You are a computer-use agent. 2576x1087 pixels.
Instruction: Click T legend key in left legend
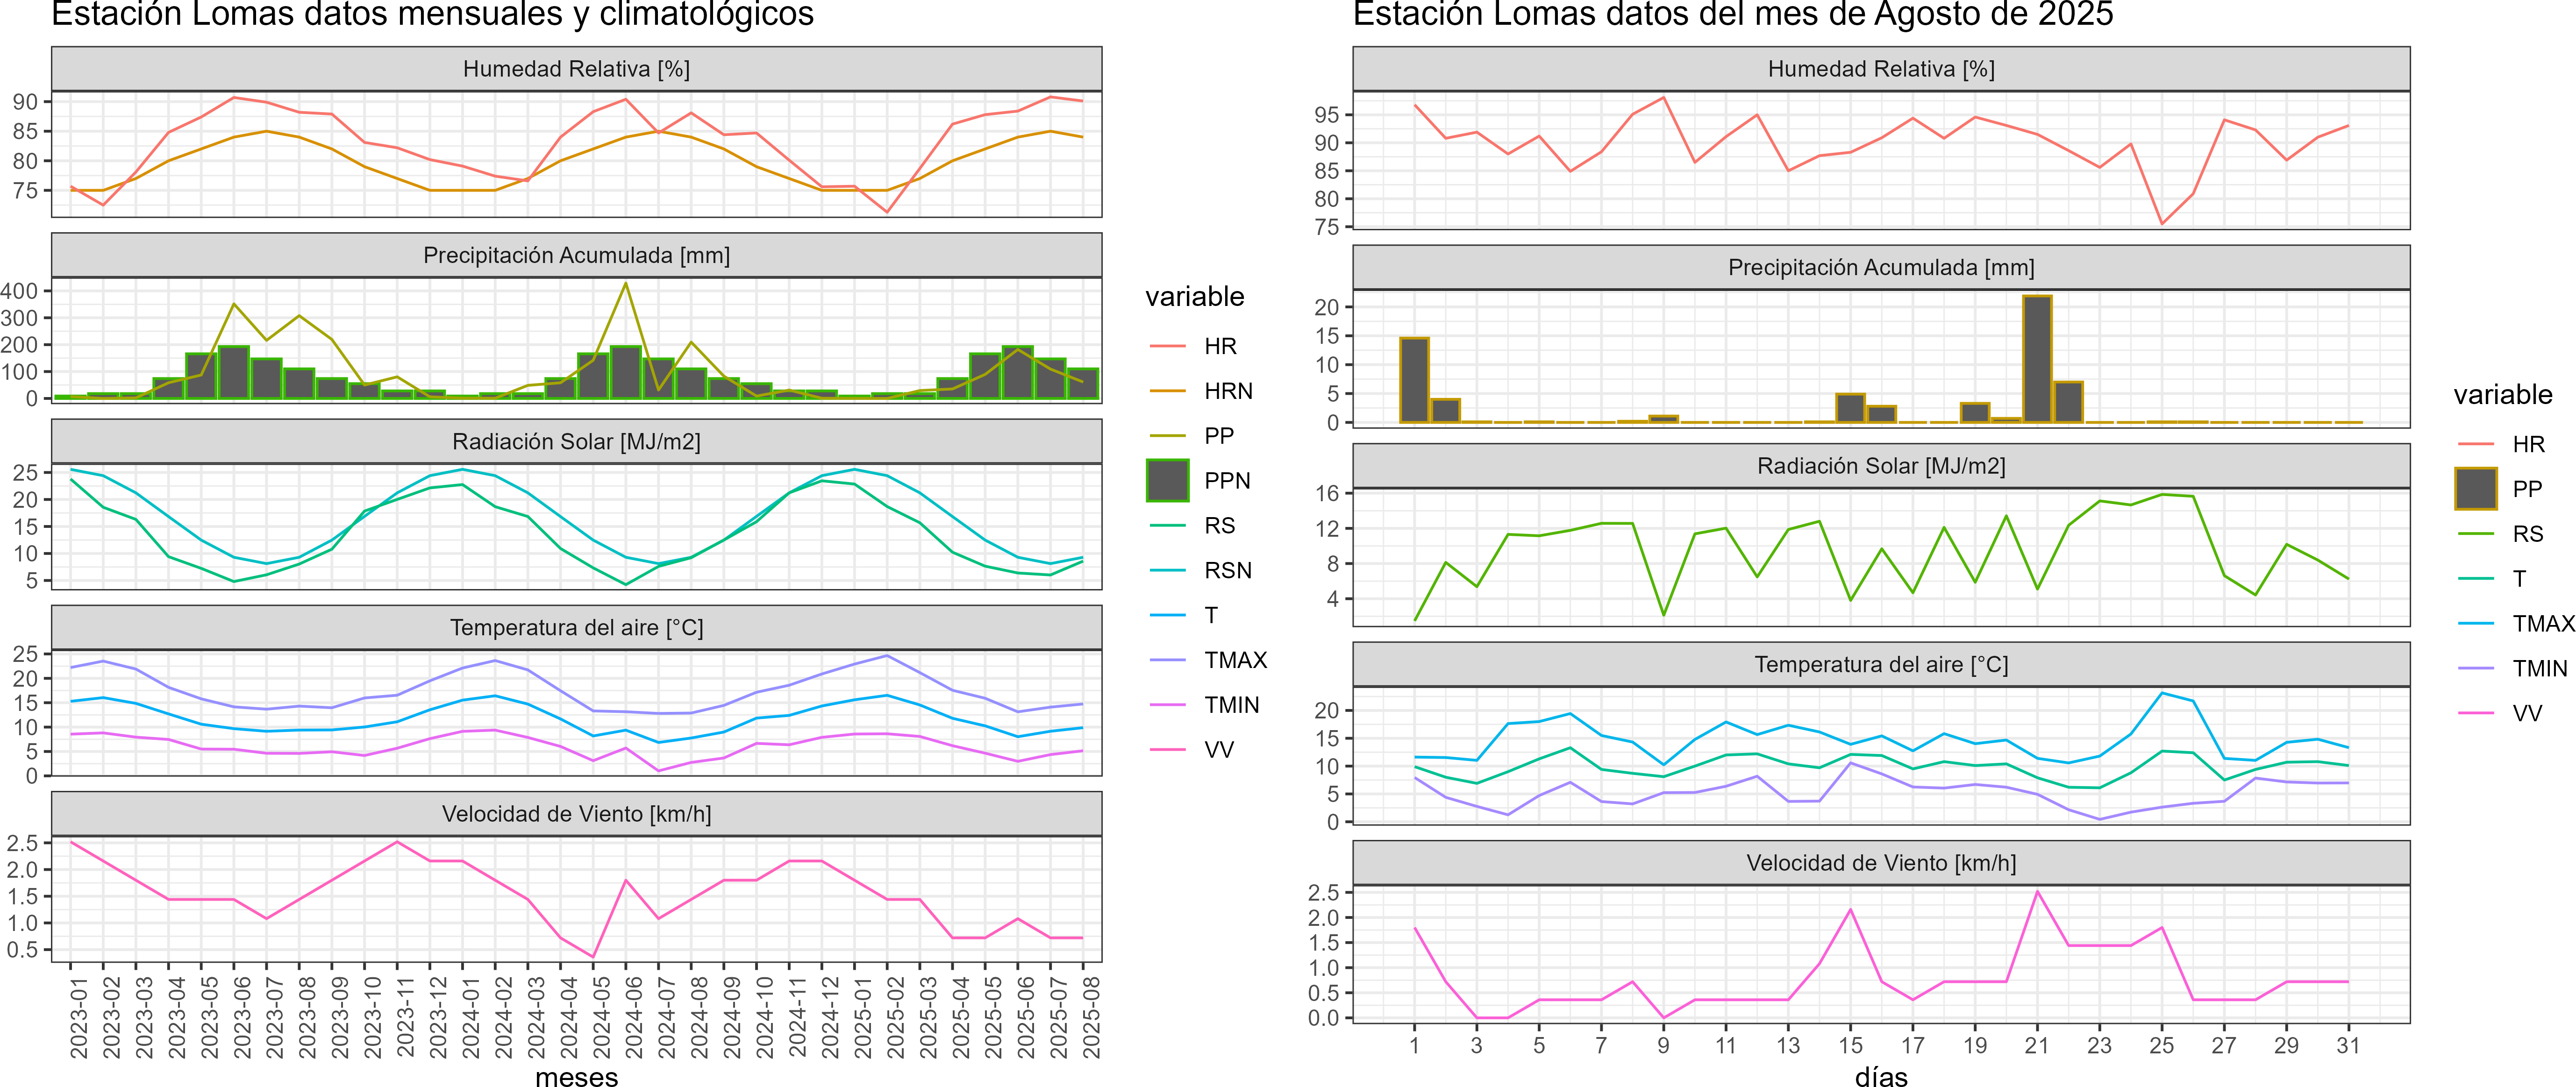pyautogui.click(x=1167, y=615)
